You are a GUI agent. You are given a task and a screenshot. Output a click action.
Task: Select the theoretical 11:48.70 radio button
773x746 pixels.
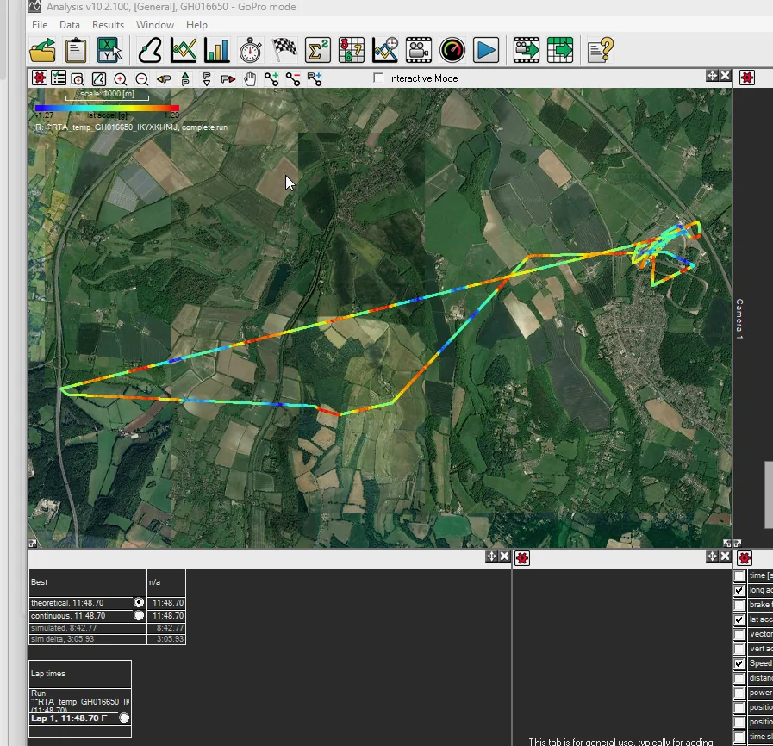pos(139,603)
